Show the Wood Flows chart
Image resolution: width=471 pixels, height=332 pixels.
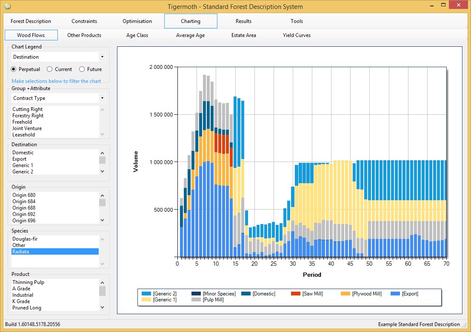(x=31, y=35)
